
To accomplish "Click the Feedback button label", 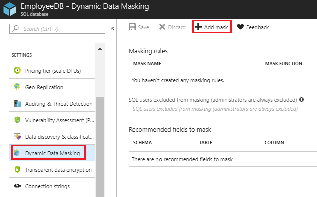I will 258,27.
